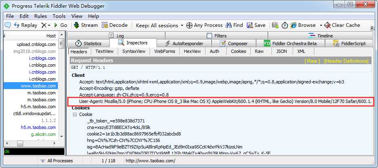The height and width of the screenshot is (168, 378).
Task: Select the Inspectors tab
Action: click(x=133, y=43)
